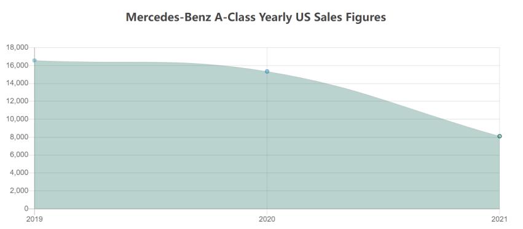Screen dimensions: 523x229
Task: Click the 18,000 y-axis label
Action: [17, 47]
